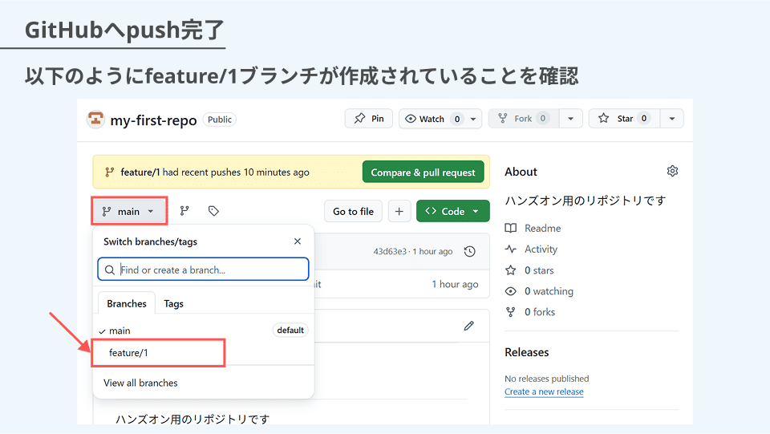Close the Switch branches/tags popup

click(x=297, y=241)
